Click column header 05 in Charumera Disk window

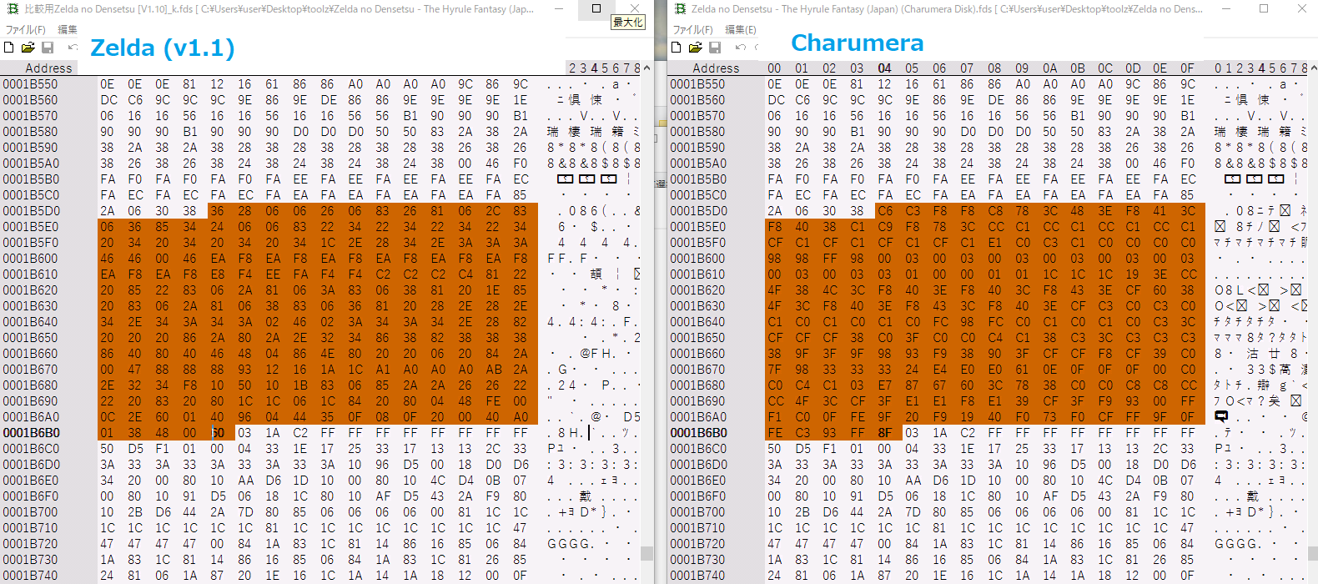click(912, 68)
